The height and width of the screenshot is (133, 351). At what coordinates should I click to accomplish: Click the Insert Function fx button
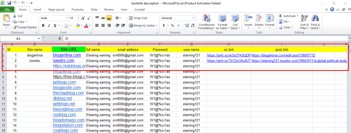click(60, 38)
